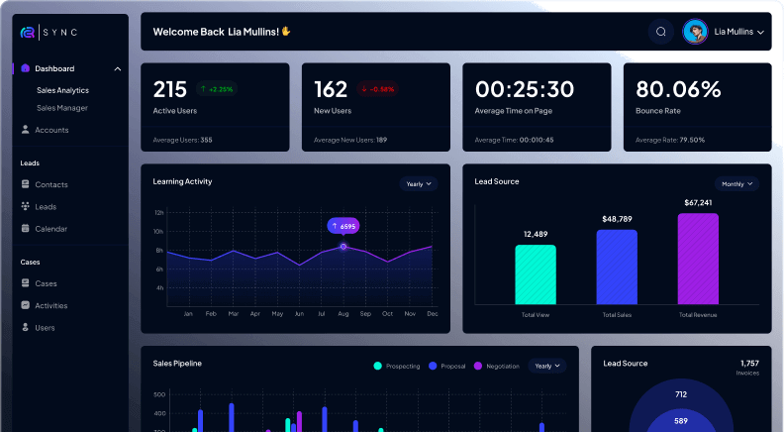
Task: Click the Contacts sidebar icon
Action: point(25,183)
